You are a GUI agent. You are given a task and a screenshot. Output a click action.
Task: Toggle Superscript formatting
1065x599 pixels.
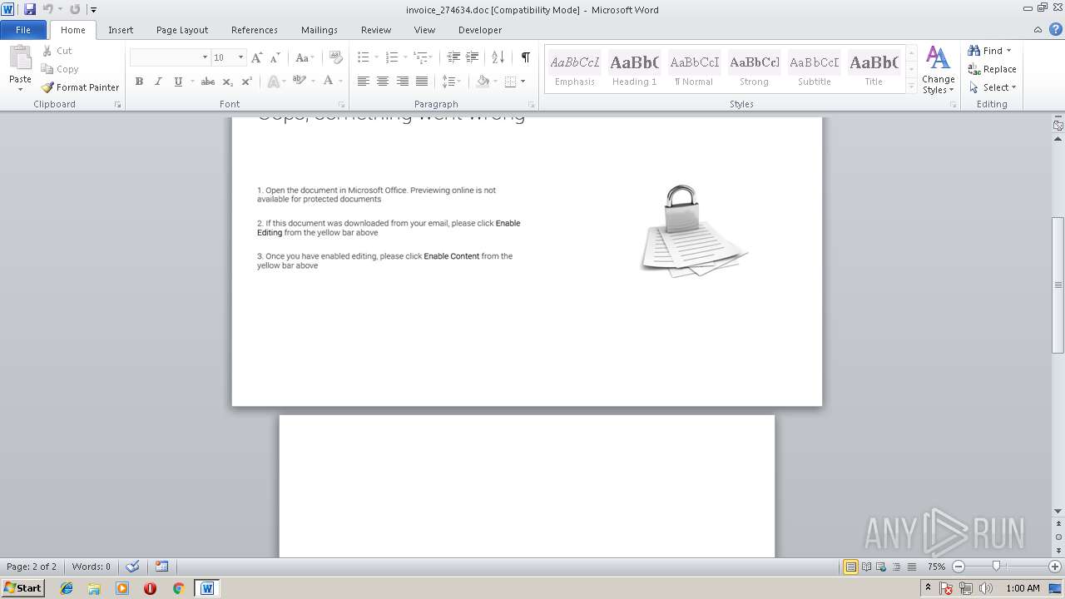coord(246,82)
